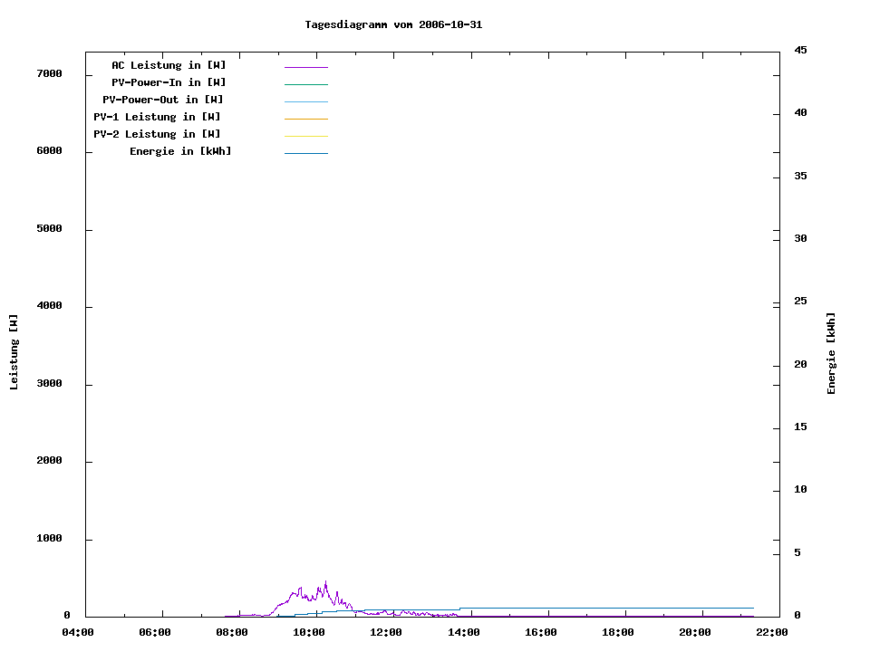Image resolution: width=870 pixels, height=652 pixels.
Task: Click the 16:00 time axis label
Action: 540,632
